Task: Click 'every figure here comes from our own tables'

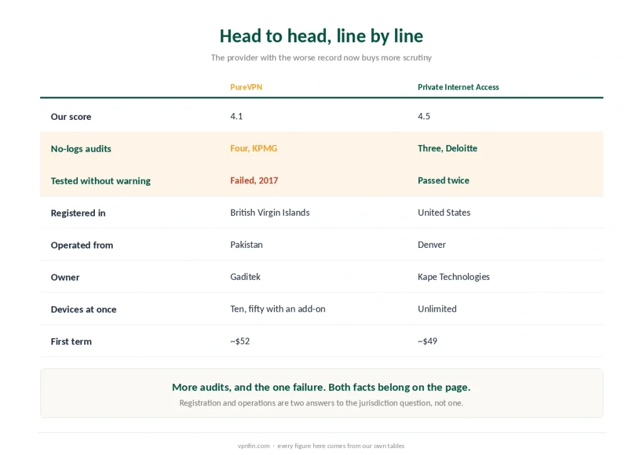Action: tap(341, 446)
